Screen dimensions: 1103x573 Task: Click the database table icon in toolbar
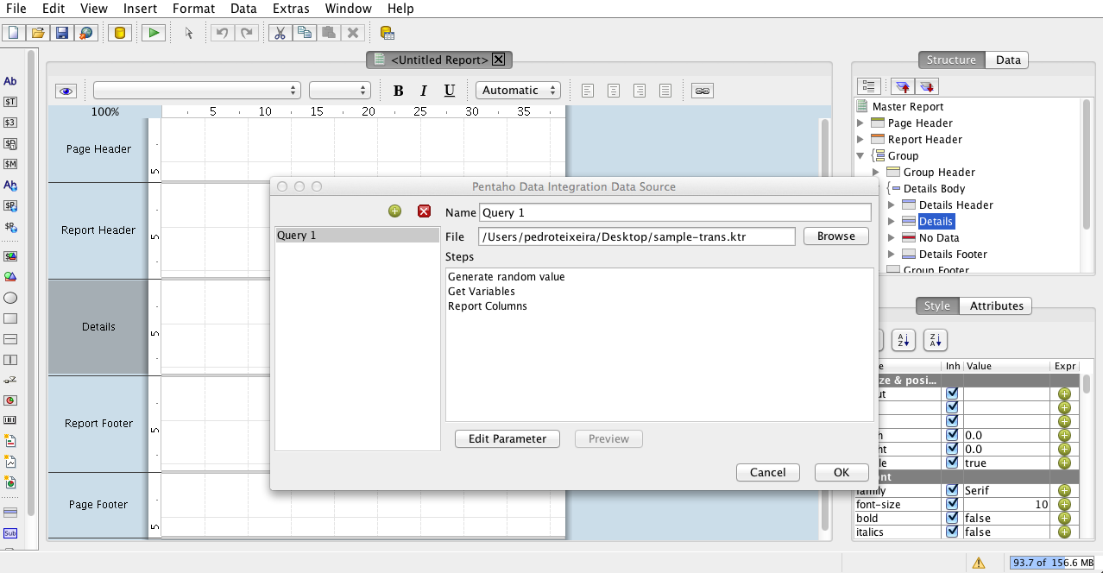point(388,33)
